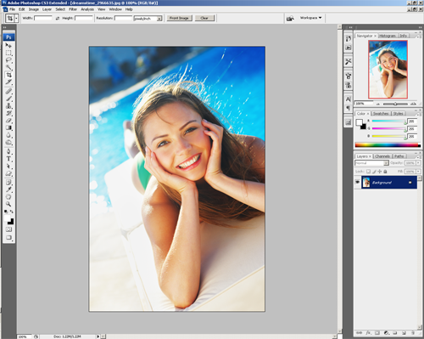Open the Opacity slider arrow

pos(418,163)
